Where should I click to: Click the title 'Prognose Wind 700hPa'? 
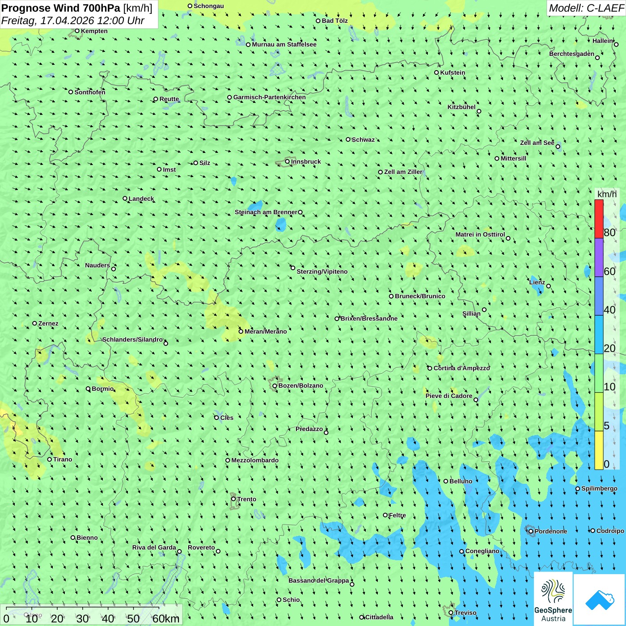pyautogui.click(x=61, y=8)
